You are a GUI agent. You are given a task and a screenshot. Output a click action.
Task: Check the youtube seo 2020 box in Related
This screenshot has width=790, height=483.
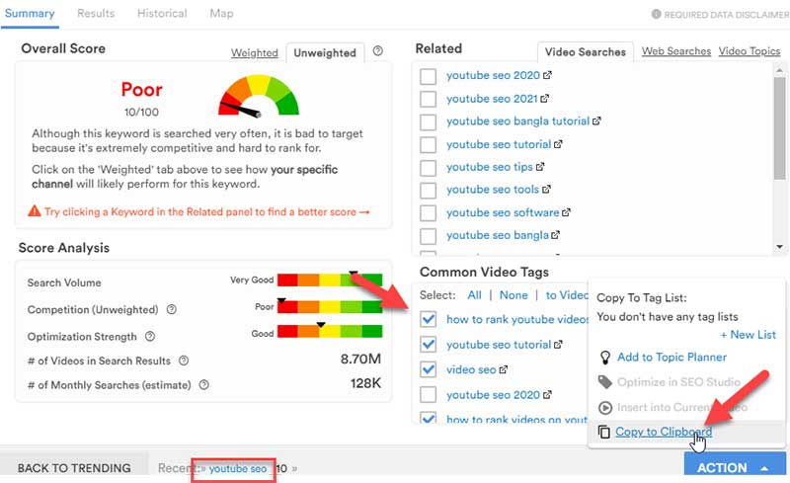(428, 76)
